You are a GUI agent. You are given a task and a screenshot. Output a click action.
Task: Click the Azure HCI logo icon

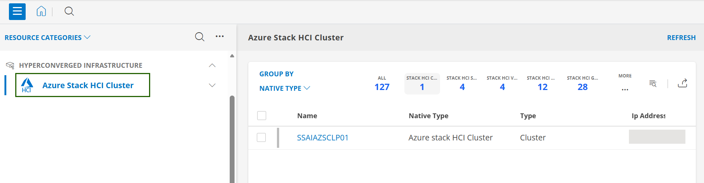27,85
